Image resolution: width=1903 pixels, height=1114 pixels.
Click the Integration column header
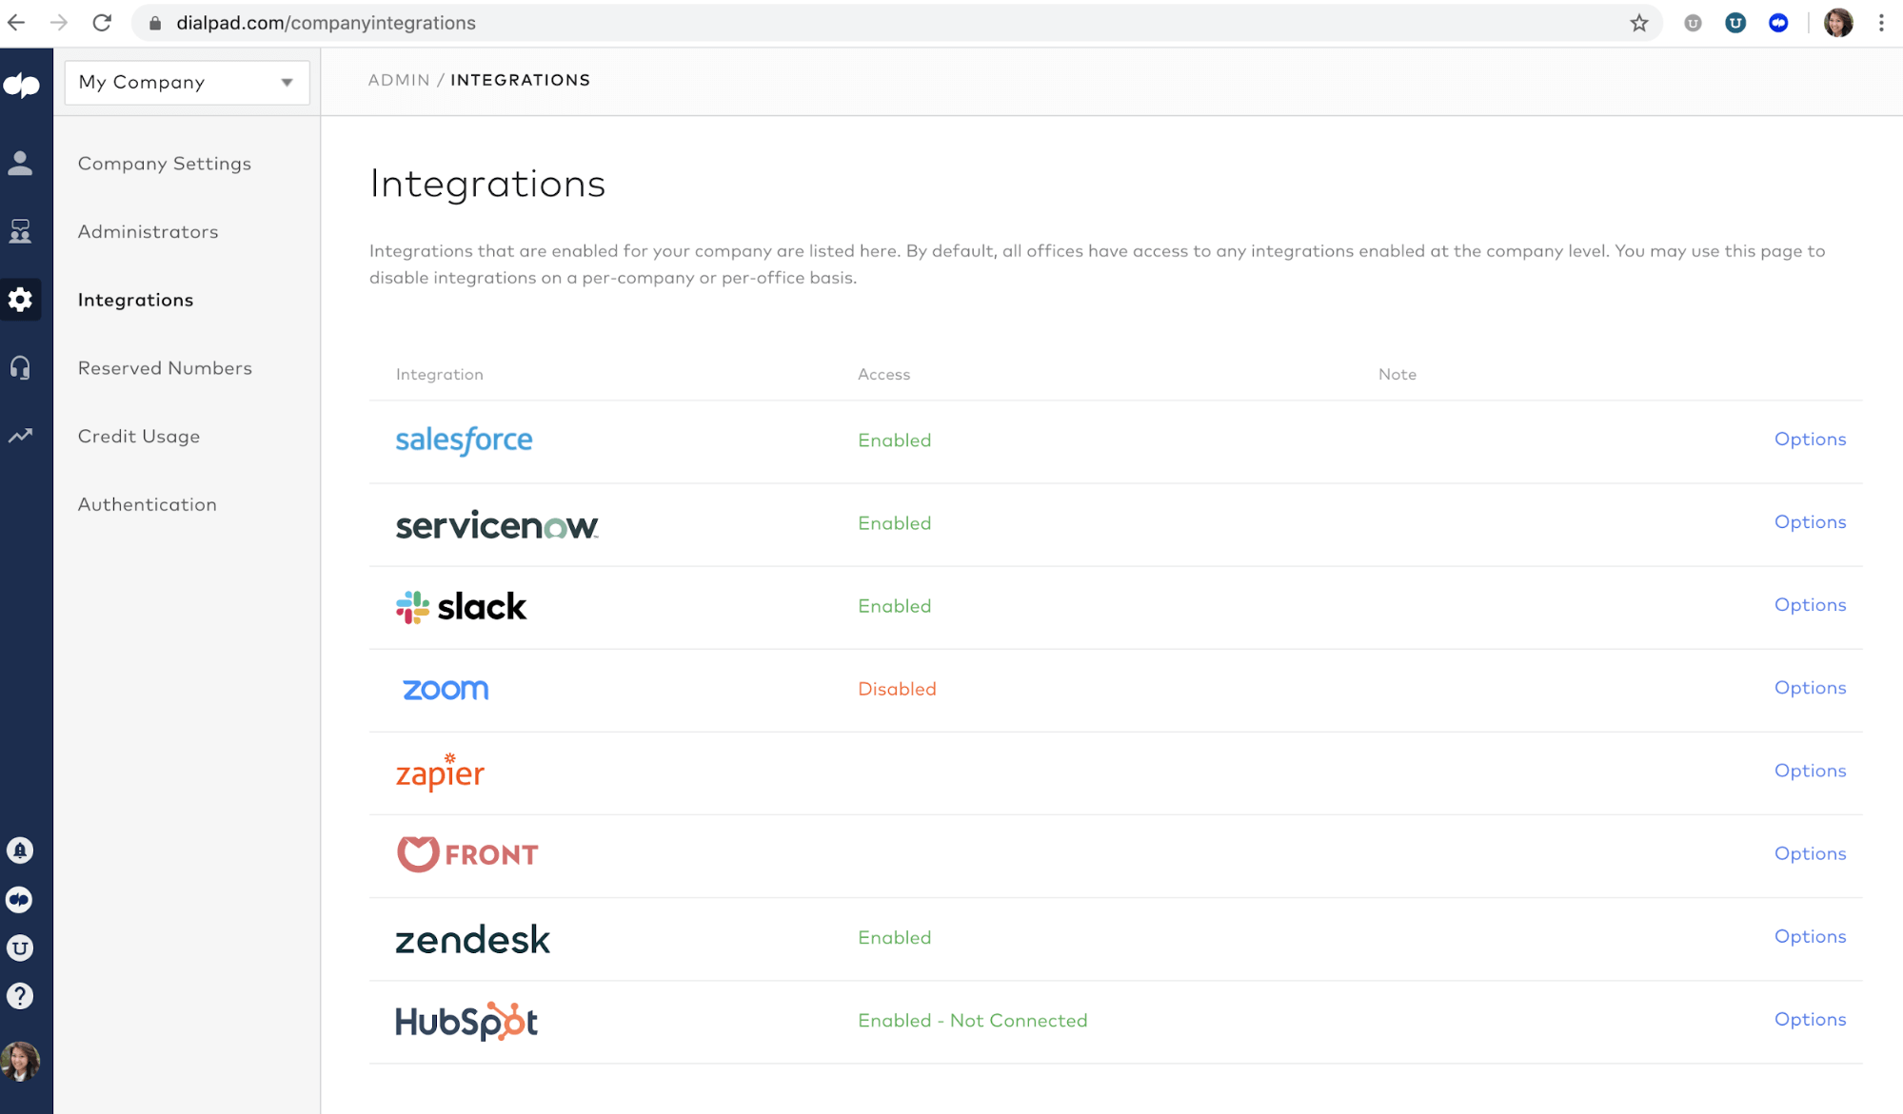[439, 375]
